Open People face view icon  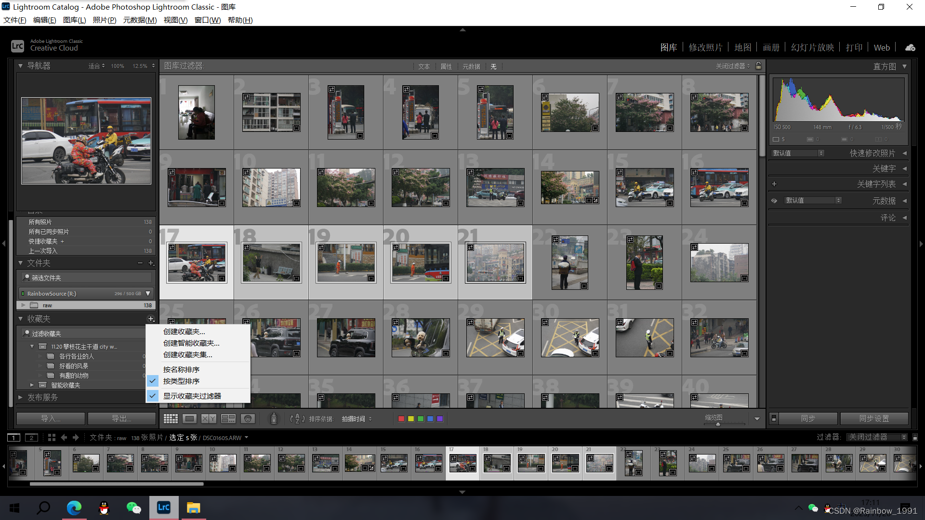[248, 419]
